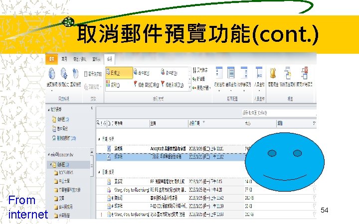Image resolution: width=359 pixels, height=224 pixels.
Task: Open Conversation Settings (交談設定) dropdown
Action: 93,87
